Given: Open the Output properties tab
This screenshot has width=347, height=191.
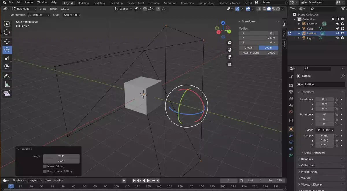Looking at the screenshot, I should pyautogui.click(x=291, y=92).
